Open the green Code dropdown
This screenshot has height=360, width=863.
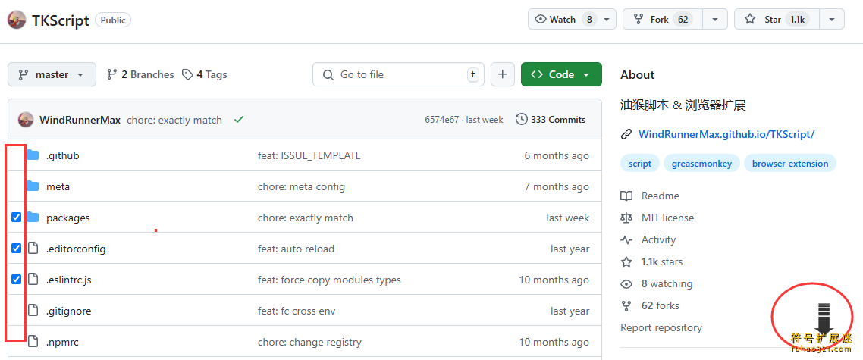[561, 74]
